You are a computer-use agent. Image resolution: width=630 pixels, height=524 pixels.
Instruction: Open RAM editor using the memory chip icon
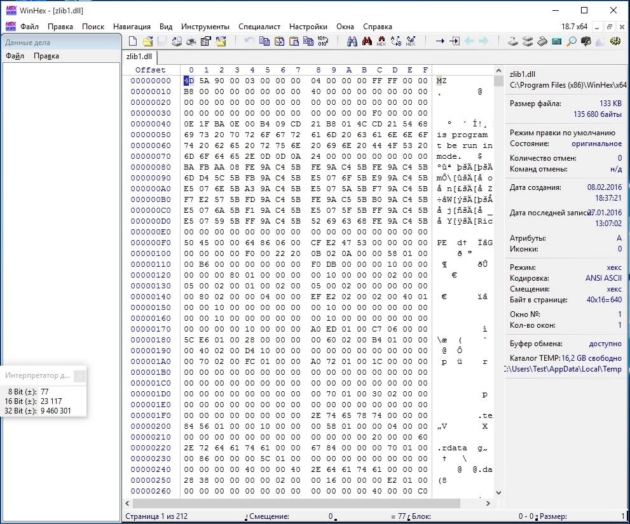tap(542, 41)
